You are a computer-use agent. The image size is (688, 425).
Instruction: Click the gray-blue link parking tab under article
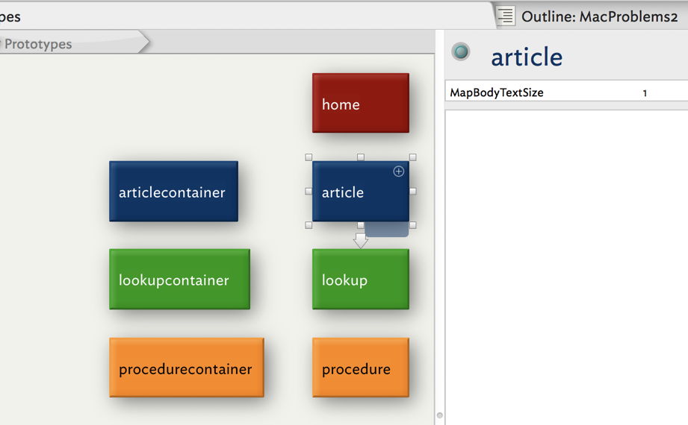pos(387,230)
